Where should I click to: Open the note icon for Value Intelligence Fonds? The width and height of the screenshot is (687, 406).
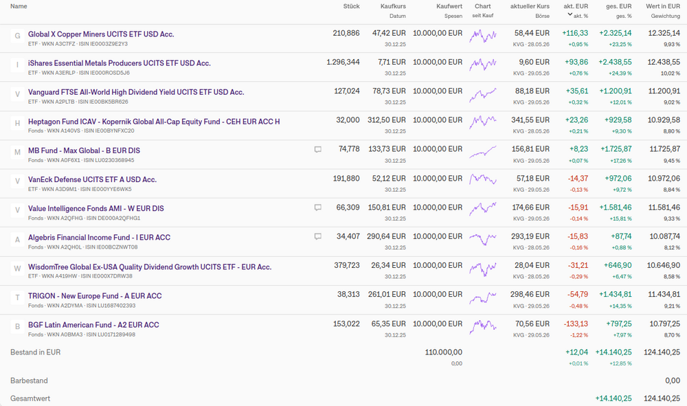pos(317,207)
